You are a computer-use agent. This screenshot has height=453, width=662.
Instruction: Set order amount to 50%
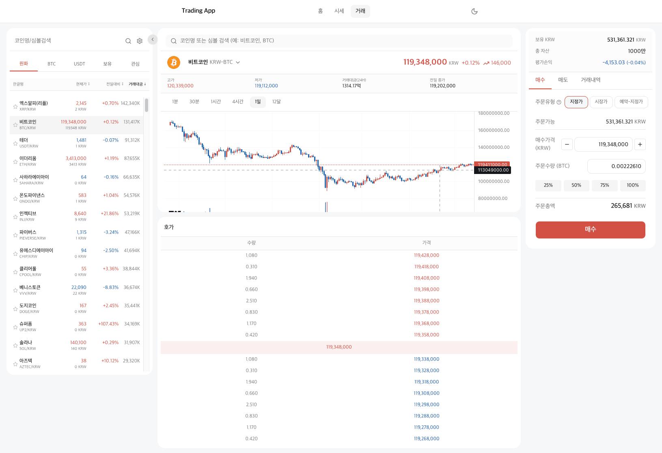click(576, 185)
